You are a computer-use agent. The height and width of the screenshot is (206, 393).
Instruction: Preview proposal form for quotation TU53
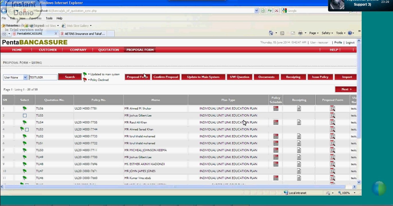[333, 129]
